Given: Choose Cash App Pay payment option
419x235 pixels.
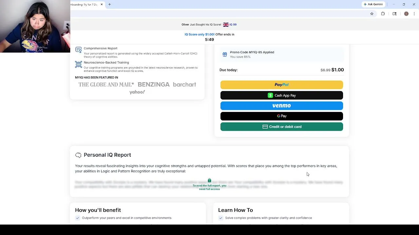Looking at the screenshot, I should 282,95.
